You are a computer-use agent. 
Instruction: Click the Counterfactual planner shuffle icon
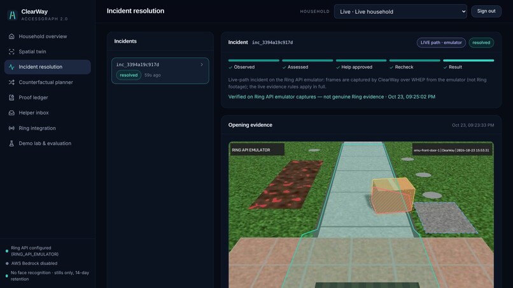[11, 83]
